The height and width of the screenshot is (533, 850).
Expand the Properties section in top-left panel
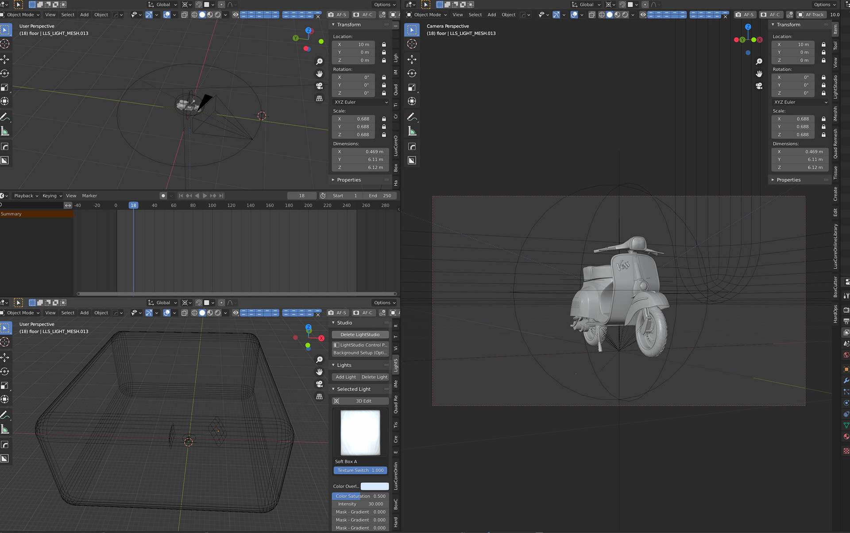[x=348, y=180]
